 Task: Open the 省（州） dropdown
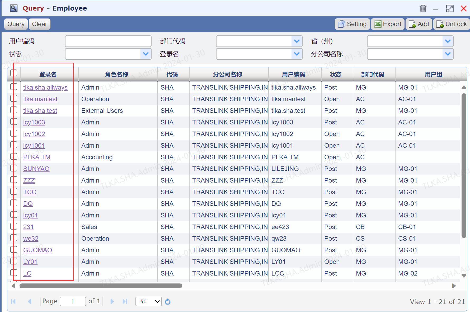click(x=448, y=41)
